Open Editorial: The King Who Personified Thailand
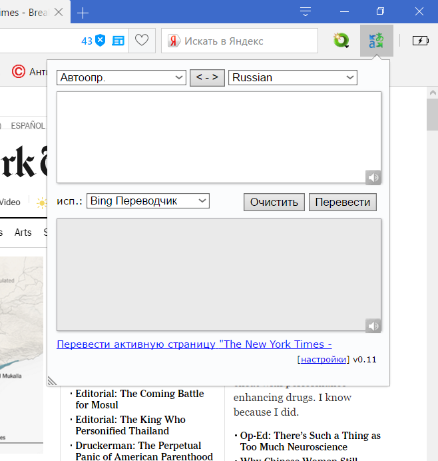This screenshot has height=461, width=438. point(130,425)
